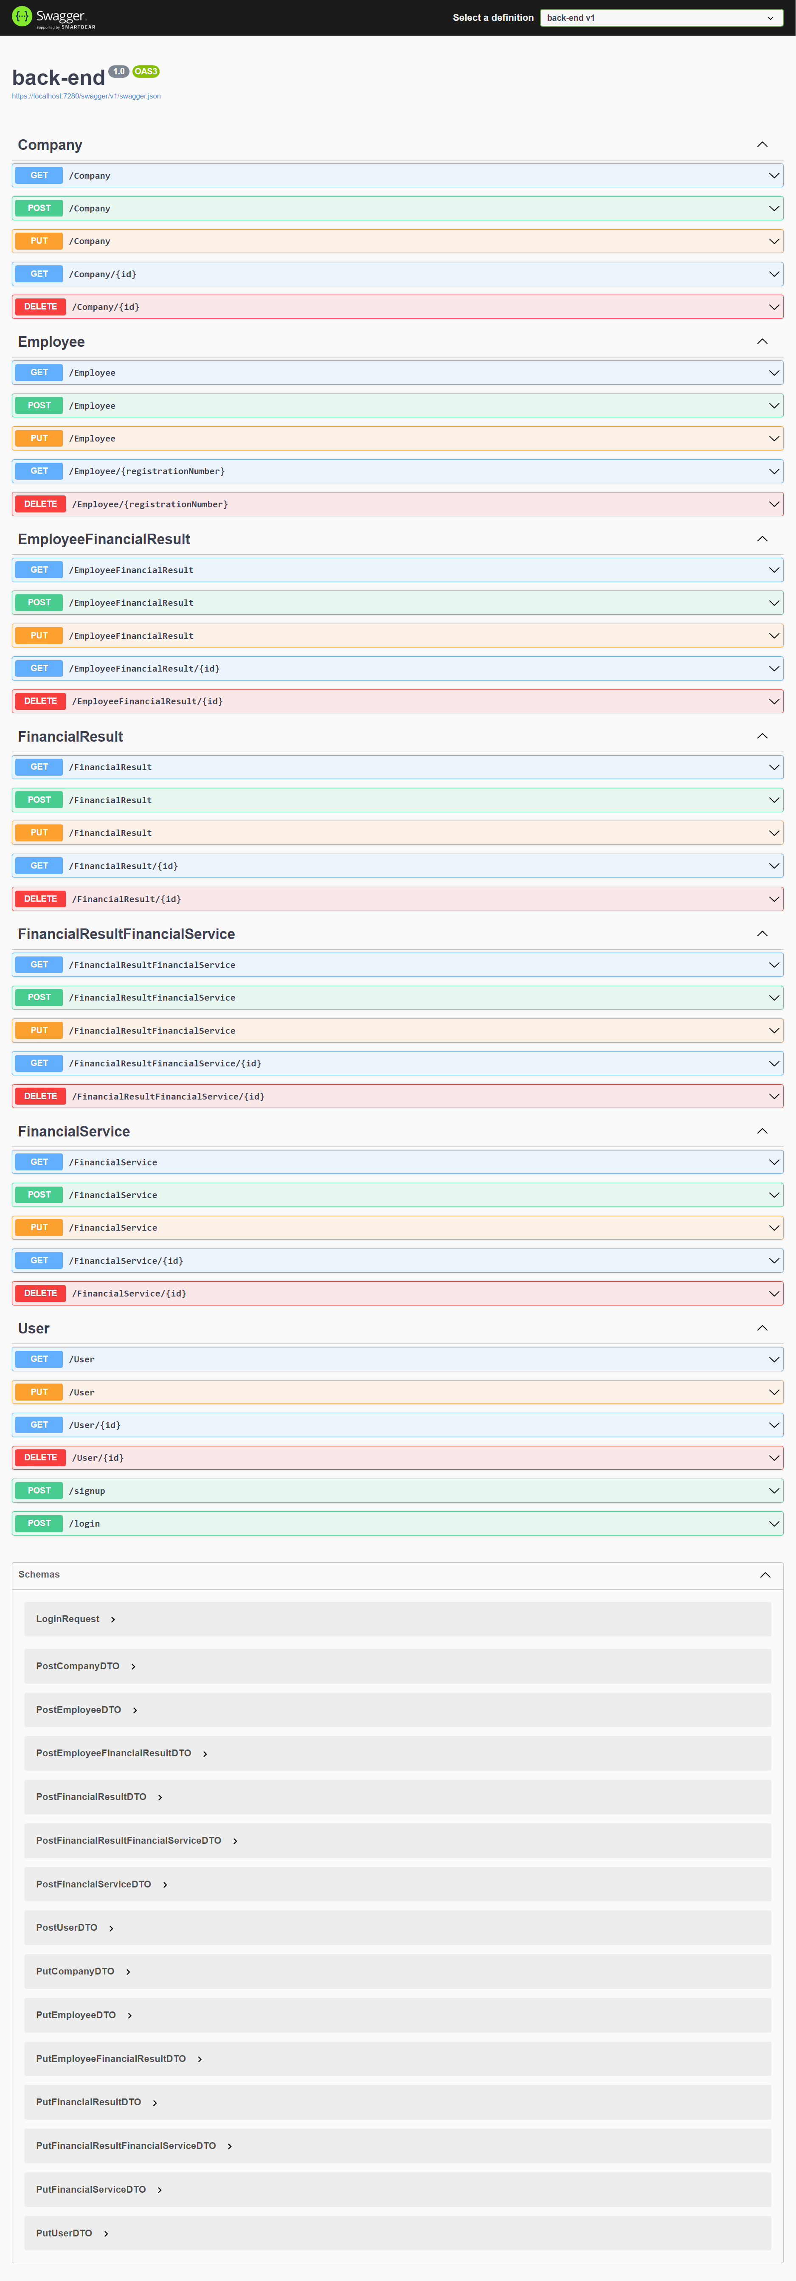Click chevron on PUT /FinancialService row
The width and height of the screenshot is (796, 2281).
click(x=774, y=1228)
